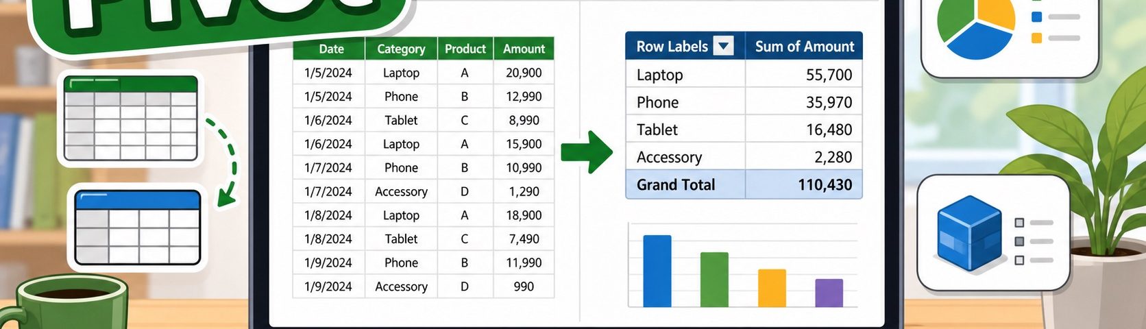Select the Phone row in pivot table

(x=744, y=101)
